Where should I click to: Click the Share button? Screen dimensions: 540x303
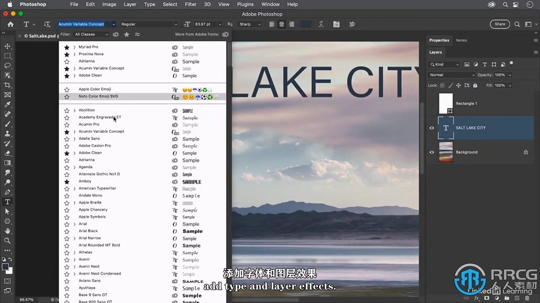coord(500,24)
